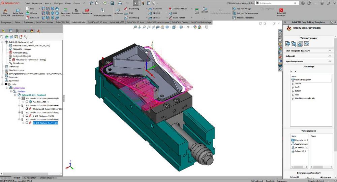Uncheck the iMachining 2D Aussen job checkbox
The width and height of the screenshot is (337, 182).
click(x=27, y=109)
